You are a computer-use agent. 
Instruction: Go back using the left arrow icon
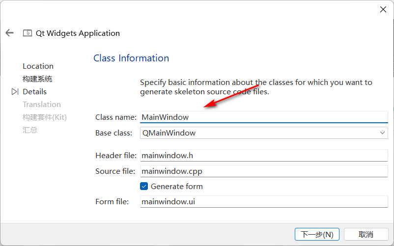click(9, 33)
